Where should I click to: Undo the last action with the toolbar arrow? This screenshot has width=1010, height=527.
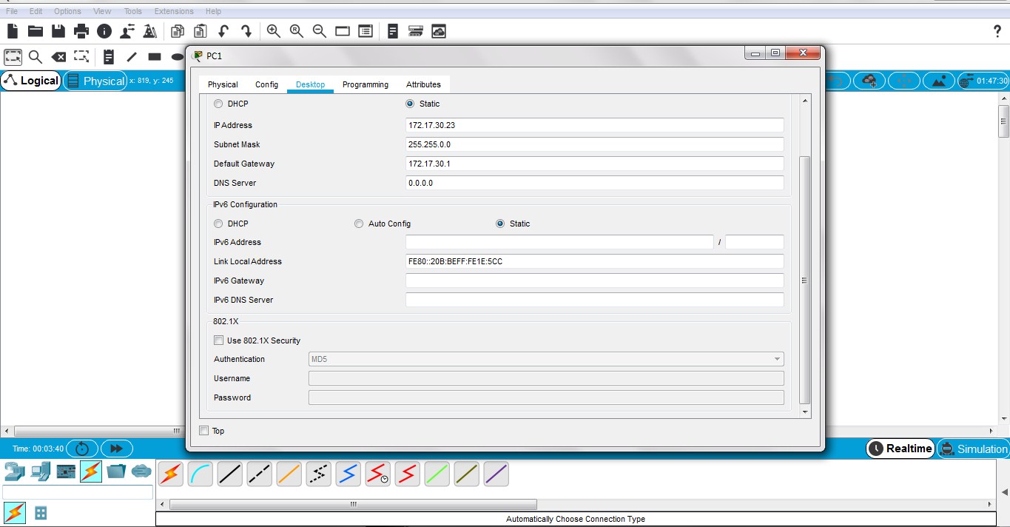pos(223,31)
